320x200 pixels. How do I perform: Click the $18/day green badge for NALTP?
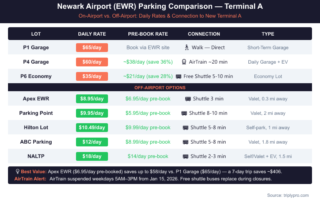pyautogui.click(x=92, y=156)
